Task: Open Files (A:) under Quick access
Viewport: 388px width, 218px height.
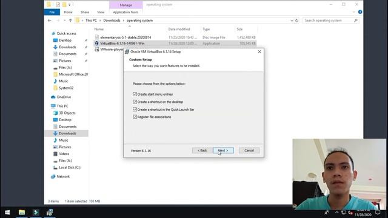Action: (65, 67)
